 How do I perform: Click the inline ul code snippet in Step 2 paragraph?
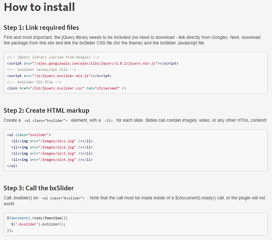coord(46,120)
